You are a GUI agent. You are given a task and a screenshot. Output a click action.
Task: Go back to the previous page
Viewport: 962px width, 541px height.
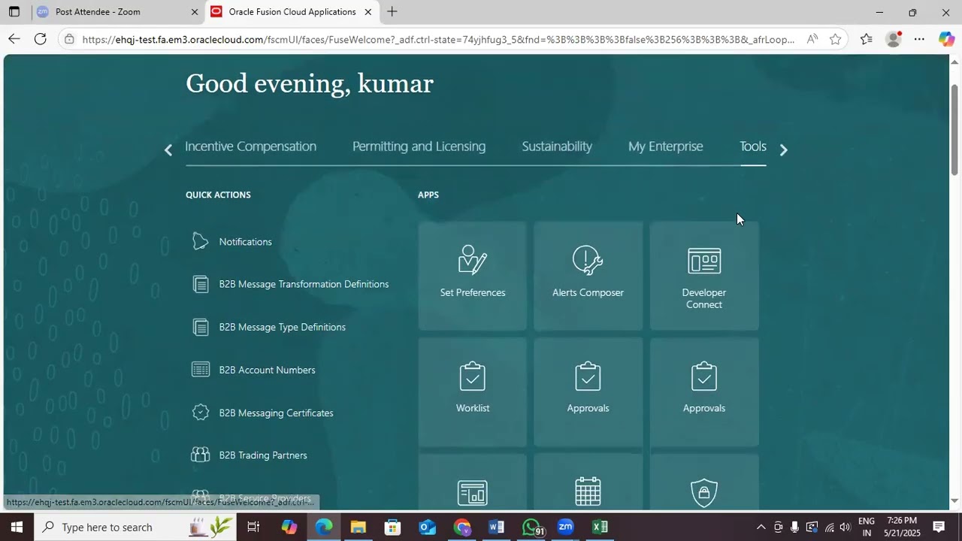(14, 39)
